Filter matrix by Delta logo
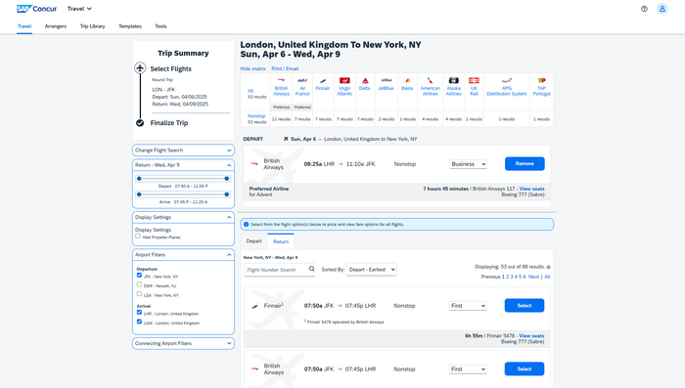Screen dimensions: 685x388 (x=365, y=80)
